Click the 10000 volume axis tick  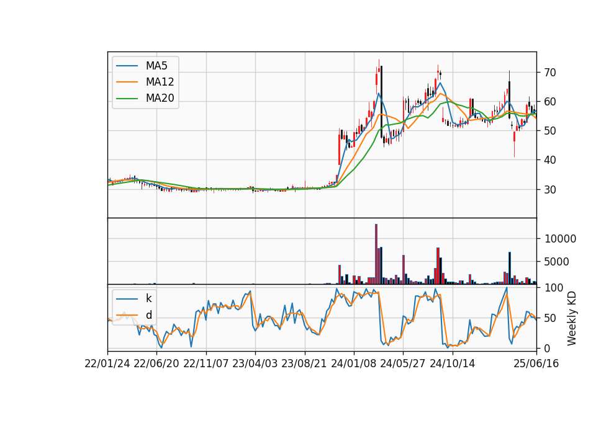click(560, 239)
